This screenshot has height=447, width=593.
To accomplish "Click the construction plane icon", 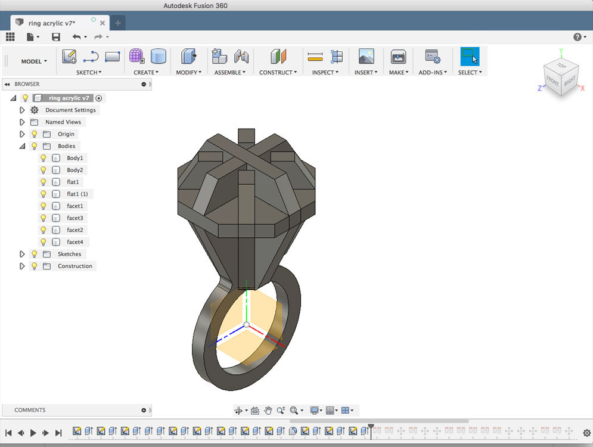I will (278, 57).
